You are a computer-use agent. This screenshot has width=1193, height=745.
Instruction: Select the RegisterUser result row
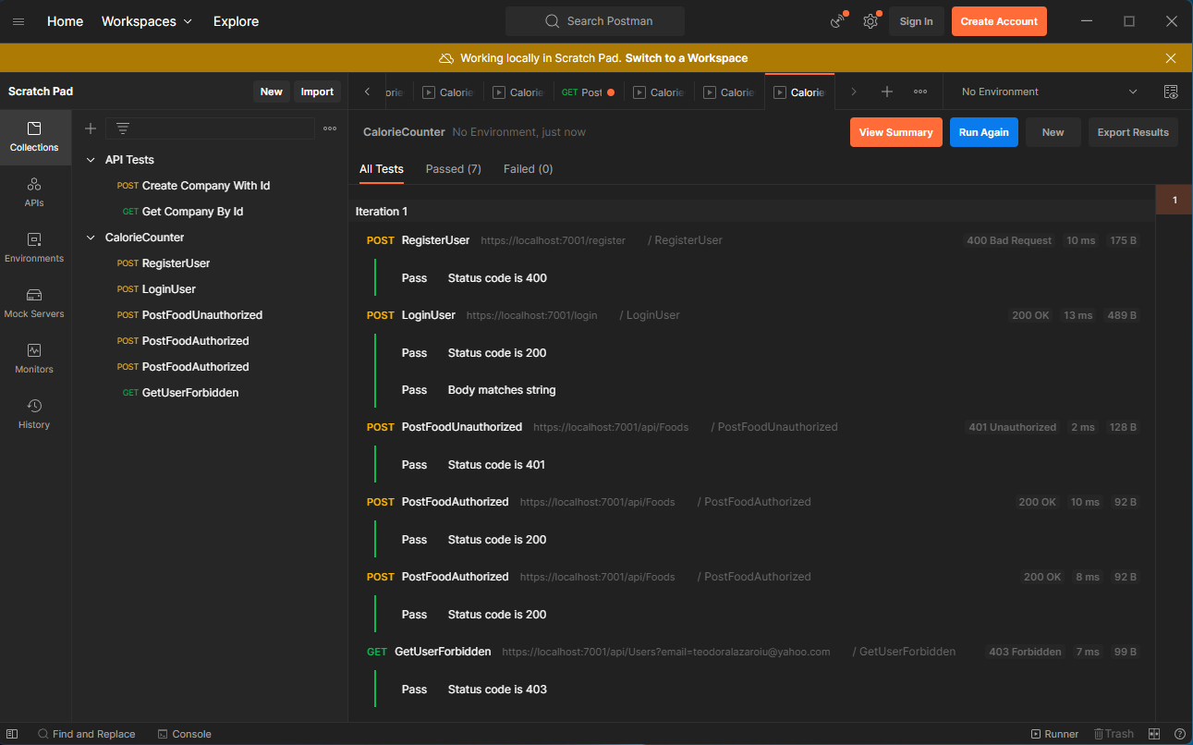point(751,240)
